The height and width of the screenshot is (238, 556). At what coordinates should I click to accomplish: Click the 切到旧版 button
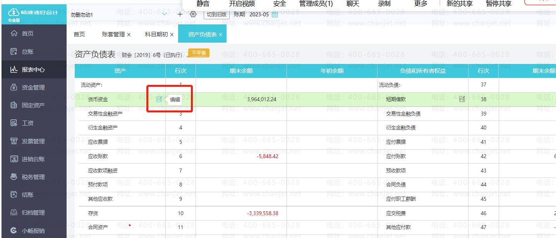point(216,14)
